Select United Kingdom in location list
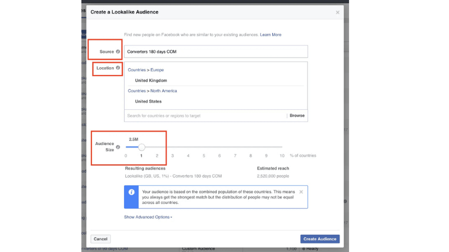The image size is (449, 252). coord(151,81)
